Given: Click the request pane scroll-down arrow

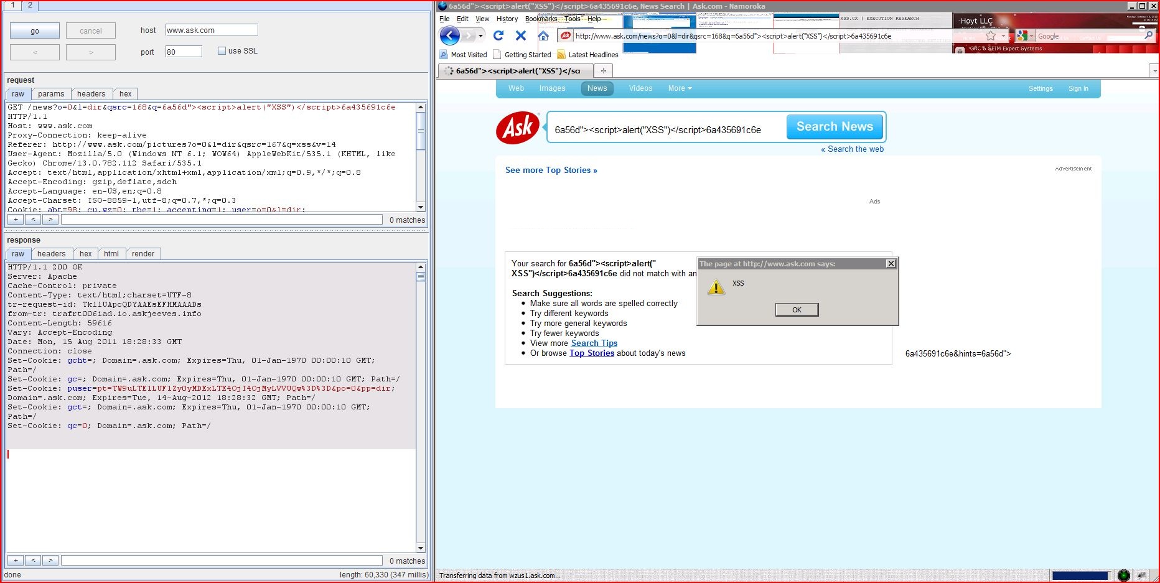Looking at the screenshot, I should coord(421,207).
